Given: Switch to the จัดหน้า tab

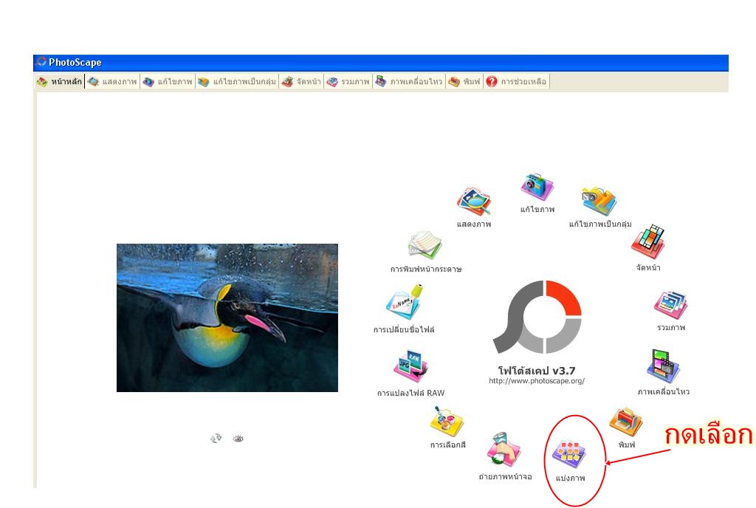Looking at the screenshot, I should pyautogui.click(x=301, y=81).
